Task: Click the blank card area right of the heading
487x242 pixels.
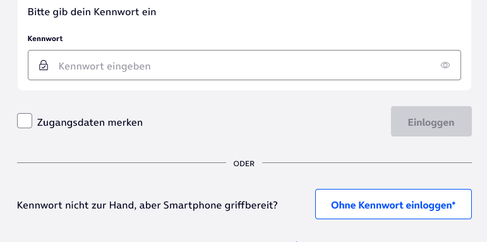Action: tap(311, 12)
